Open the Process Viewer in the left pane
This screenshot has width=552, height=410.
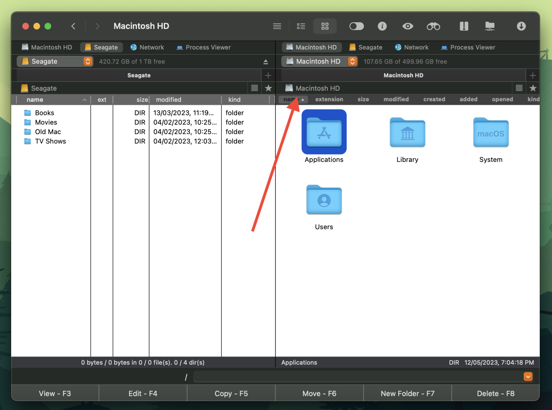pos(203,47)
